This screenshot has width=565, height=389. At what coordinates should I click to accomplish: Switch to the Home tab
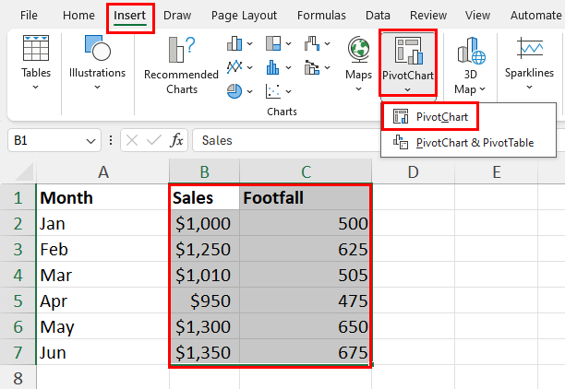78,16
